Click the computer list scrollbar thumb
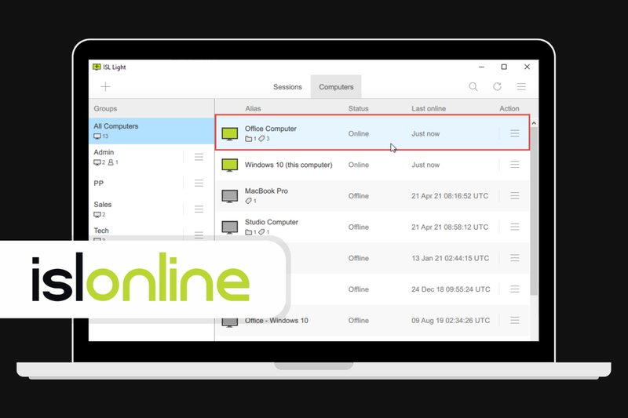The image size is (628, 418). [534, 212]
